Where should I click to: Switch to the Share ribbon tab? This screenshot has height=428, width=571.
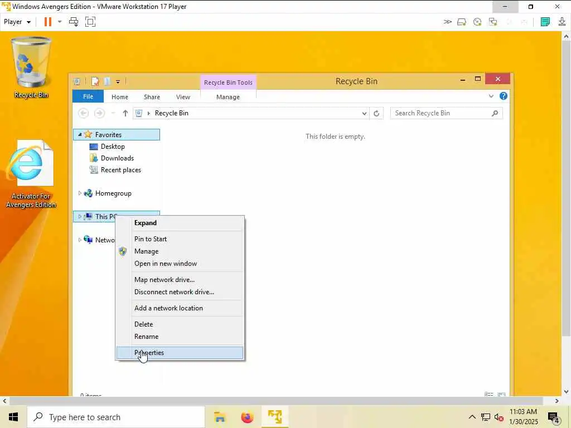[152, 97]
